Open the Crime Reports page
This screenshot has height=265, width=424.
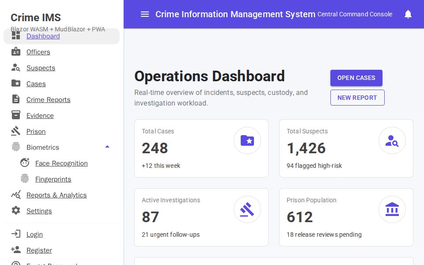(49, 100)
